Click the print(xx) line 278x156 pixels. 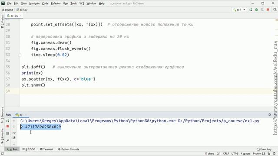32,73
